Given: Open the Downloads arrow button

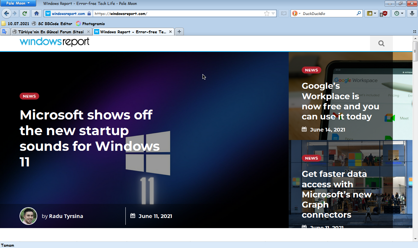Looking at the screenshot, I should click(x=412, y=13).
